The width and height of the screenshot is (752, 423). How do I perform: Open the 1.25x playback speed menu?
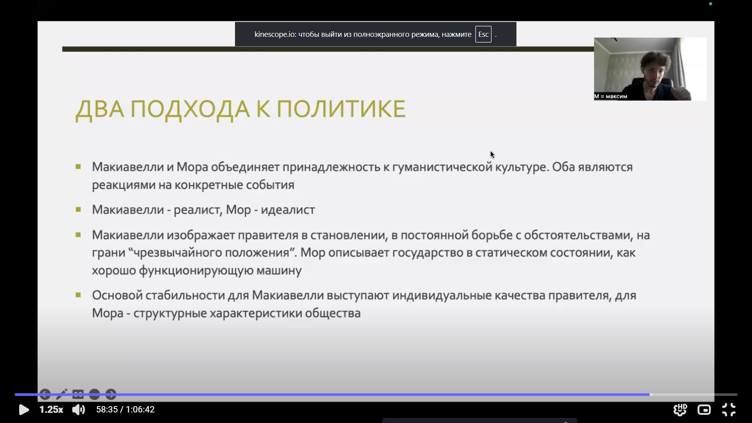coord(51,410)
